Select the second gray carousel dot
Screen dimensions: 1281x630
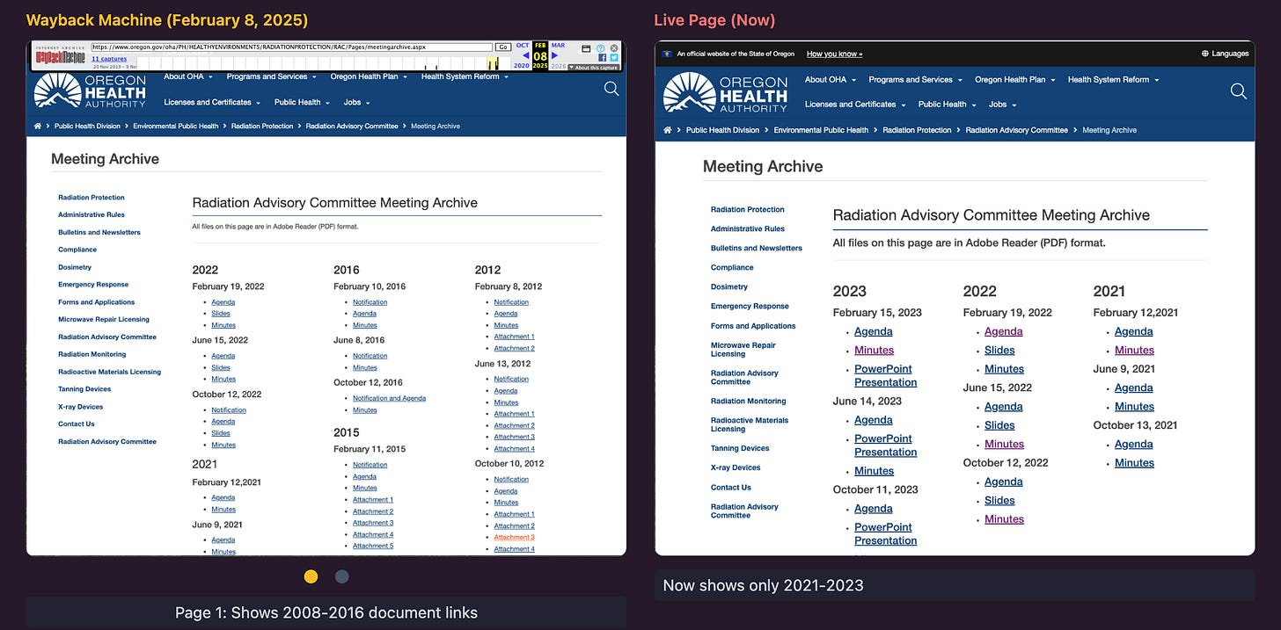tap(342, 576)
